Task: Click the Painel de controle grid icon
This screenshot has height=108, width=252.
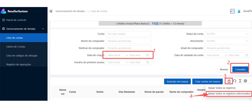Action: pos(4,20)
